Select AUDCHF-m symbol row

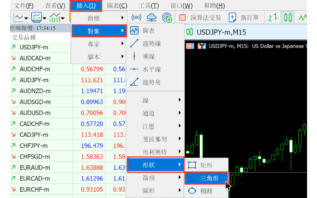[42, 69]
